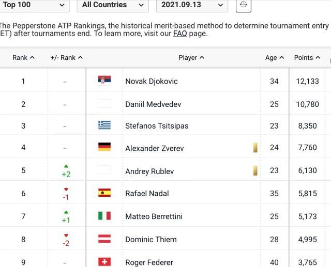Click gold badge in Alexander Zverev's row
This screenshot has height=267, width=331.
coord(255,148)
